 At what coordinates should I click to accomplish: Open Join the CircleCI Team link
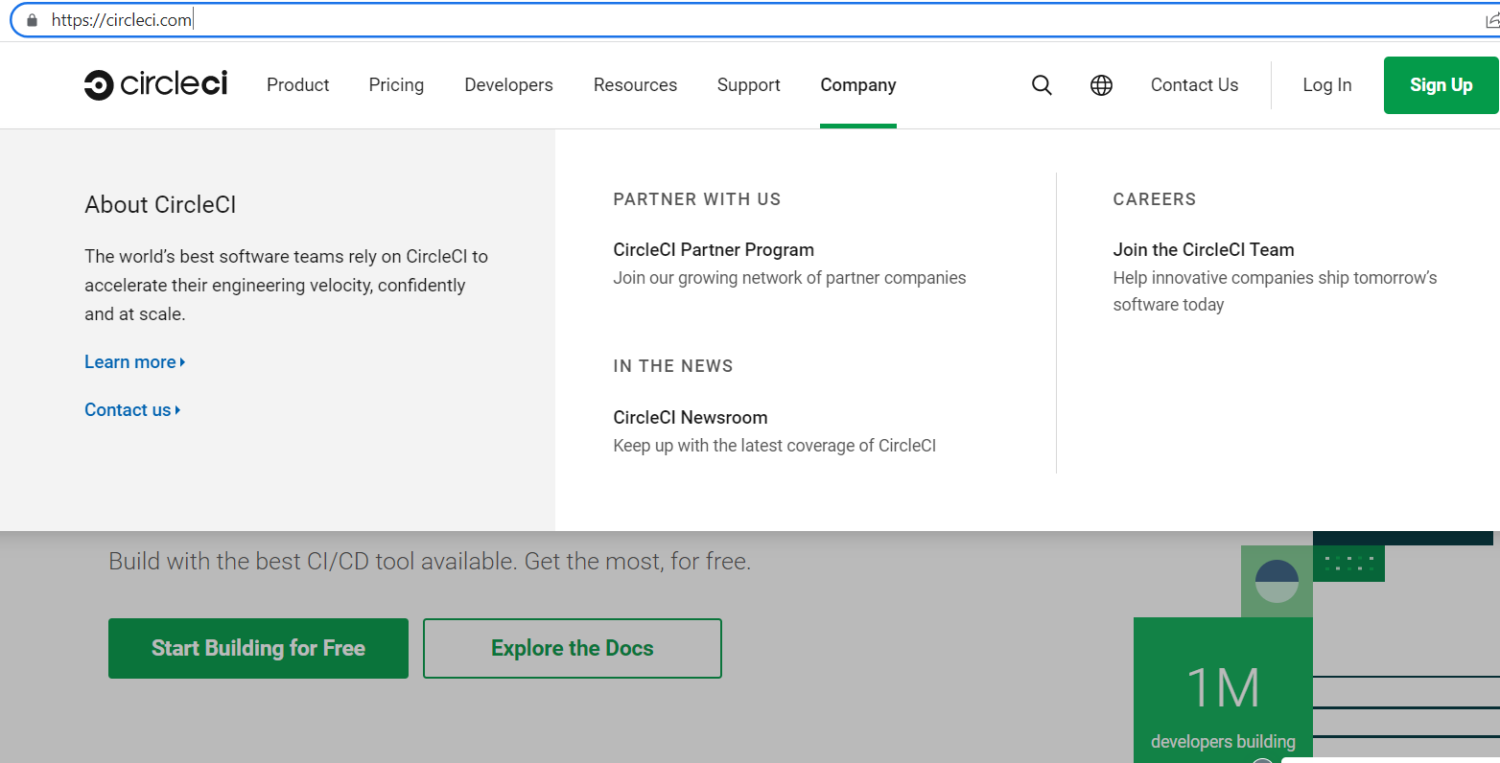click(1203, 250)
